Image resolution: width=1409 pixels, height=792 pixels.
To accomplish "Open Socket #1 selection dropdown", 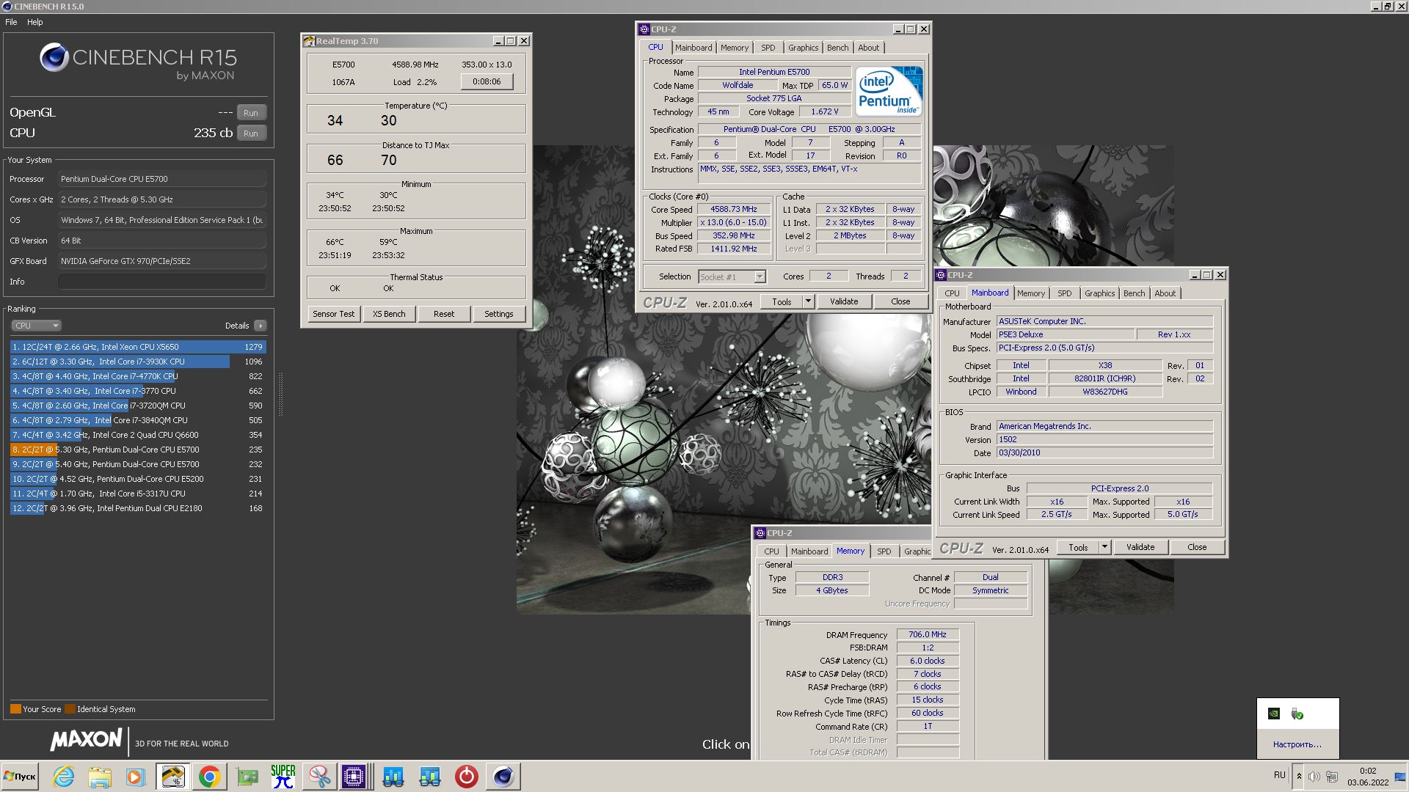I will 732,277.
